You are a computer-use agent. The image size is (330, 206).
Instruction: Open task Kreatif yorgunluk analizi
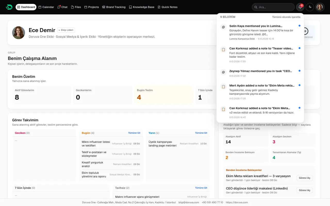click(111, 164)
